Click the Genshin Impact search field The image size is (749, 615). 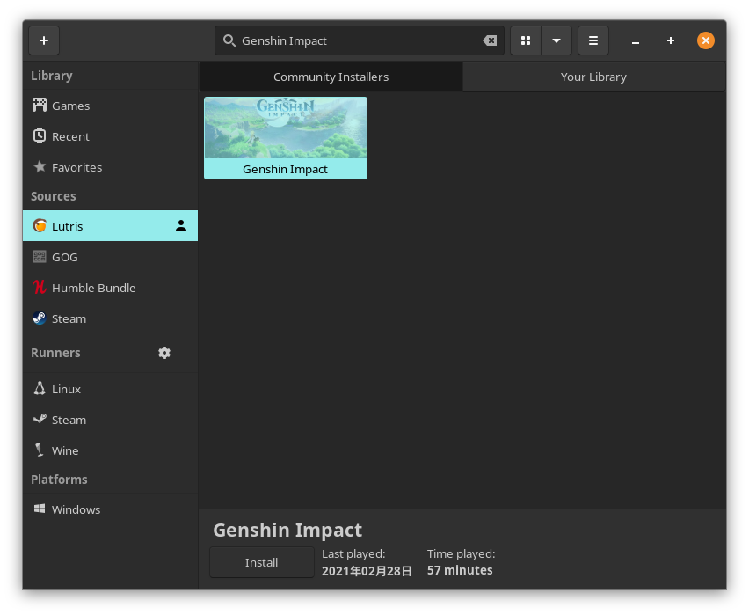click(x=360, y=40)
